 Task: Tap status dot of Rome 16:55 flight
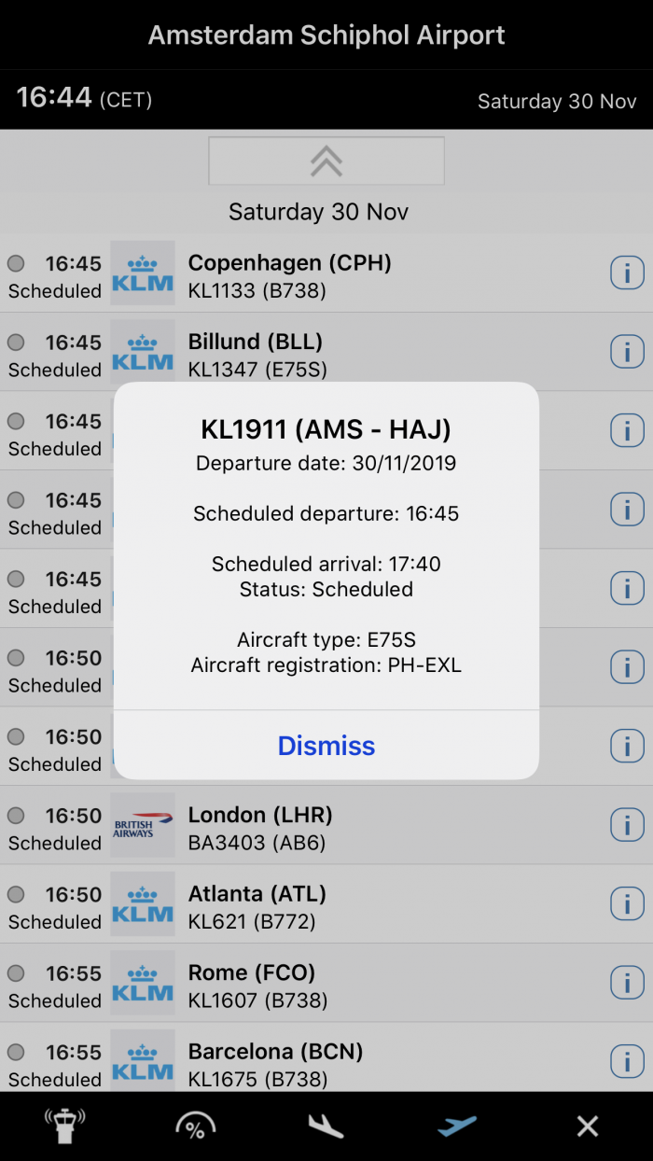pos(16,973)
